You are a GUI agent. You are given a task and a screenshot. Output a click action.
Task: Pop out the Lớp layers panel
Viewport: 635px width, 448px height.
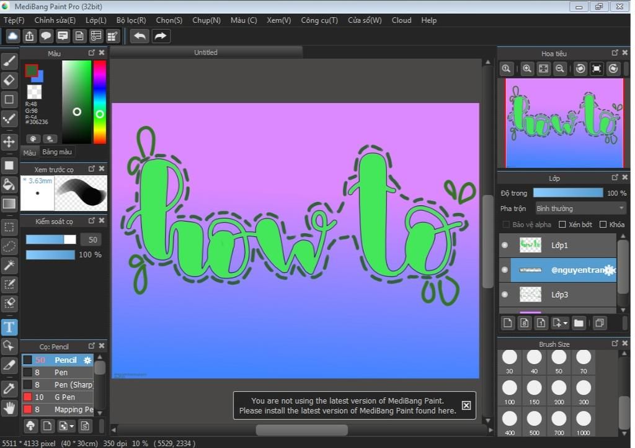coord(615,177)
